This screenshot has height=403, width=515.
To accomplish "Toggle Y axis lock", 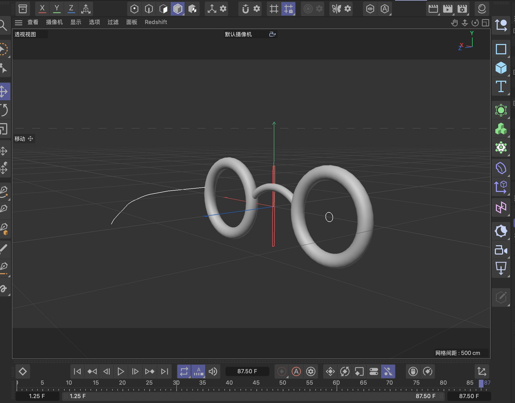I will click(x=57, y=9).
